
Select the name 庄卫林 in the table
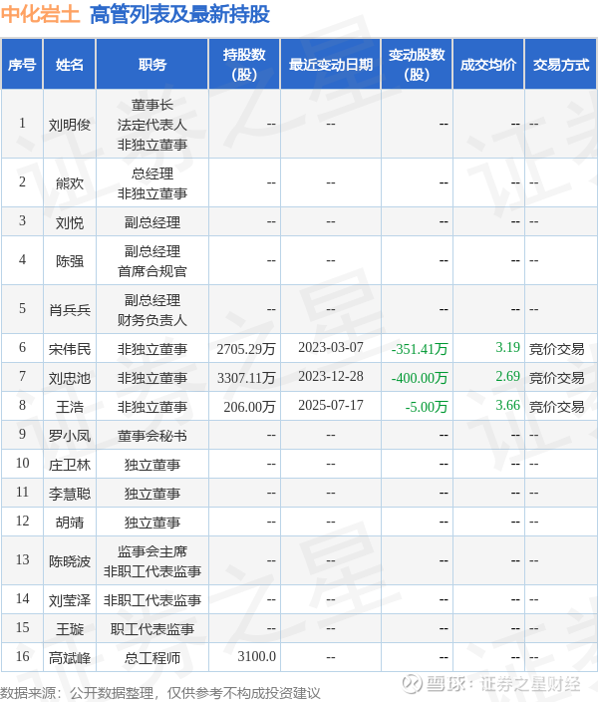tap(70, 465)
